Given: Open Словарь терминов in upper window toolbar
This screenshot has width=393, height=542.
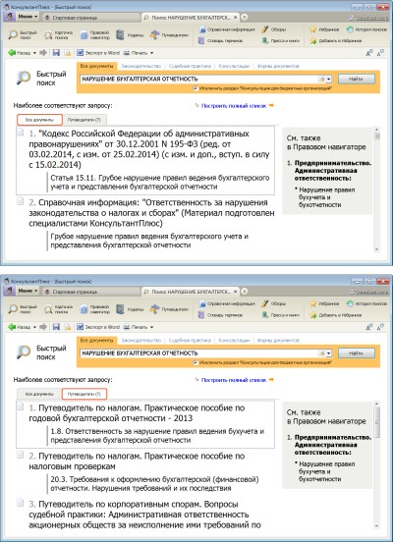Looking at the screenshot, I should click(x=220, y=41).
